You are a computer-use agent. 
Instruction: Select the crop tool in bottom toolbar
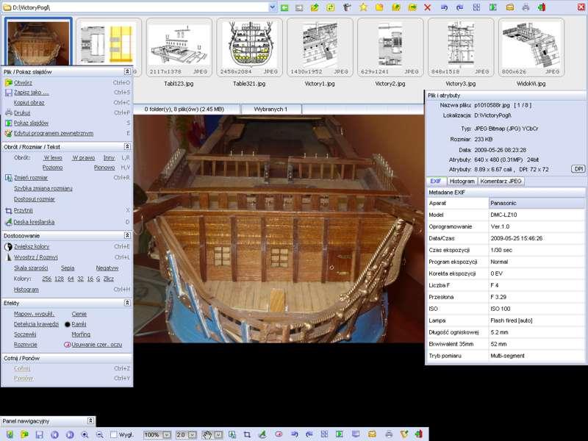pos(247,435)
